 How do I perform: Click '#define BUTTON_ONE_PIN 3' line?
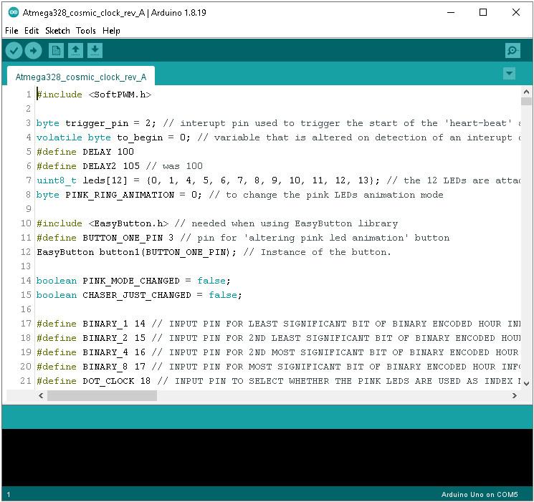[x=105, y=238]
